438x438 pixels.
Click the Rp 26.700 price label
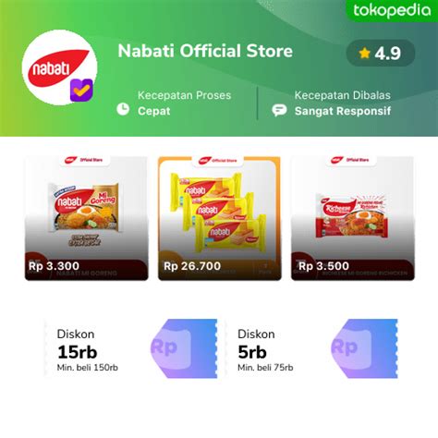pos(192,266)
